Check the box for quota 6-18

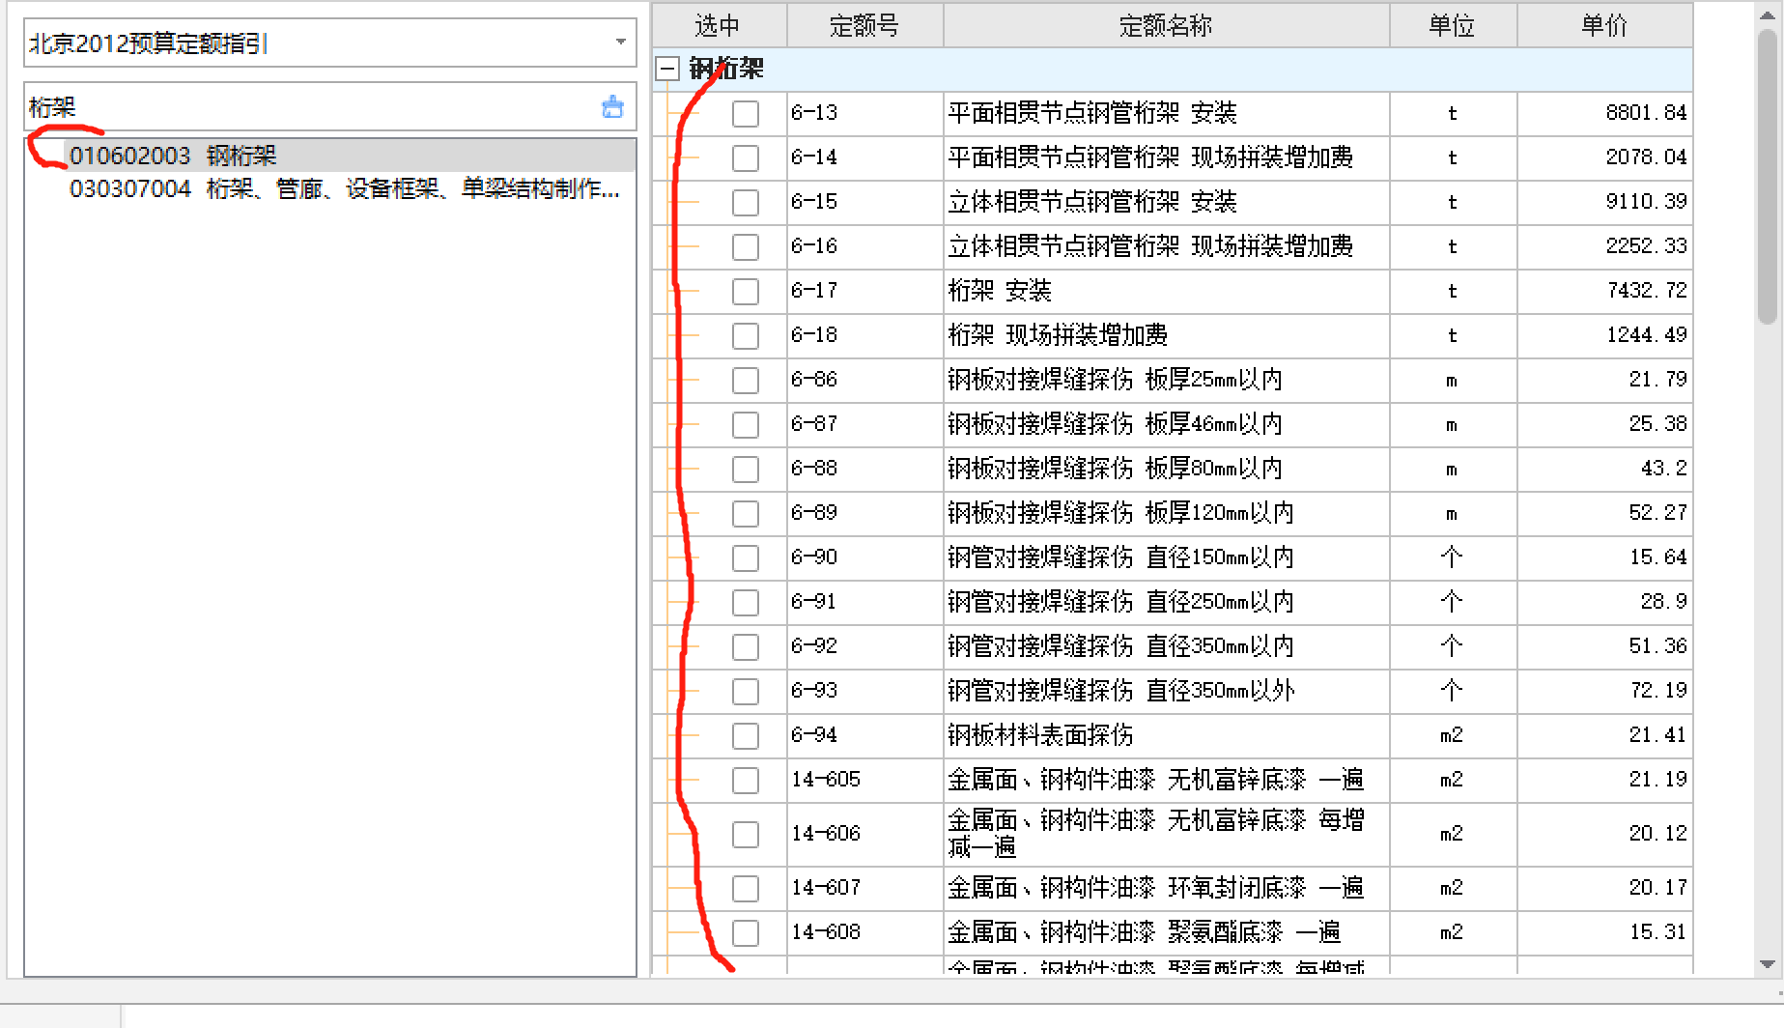pyautogui.click(x=745, y=335)
